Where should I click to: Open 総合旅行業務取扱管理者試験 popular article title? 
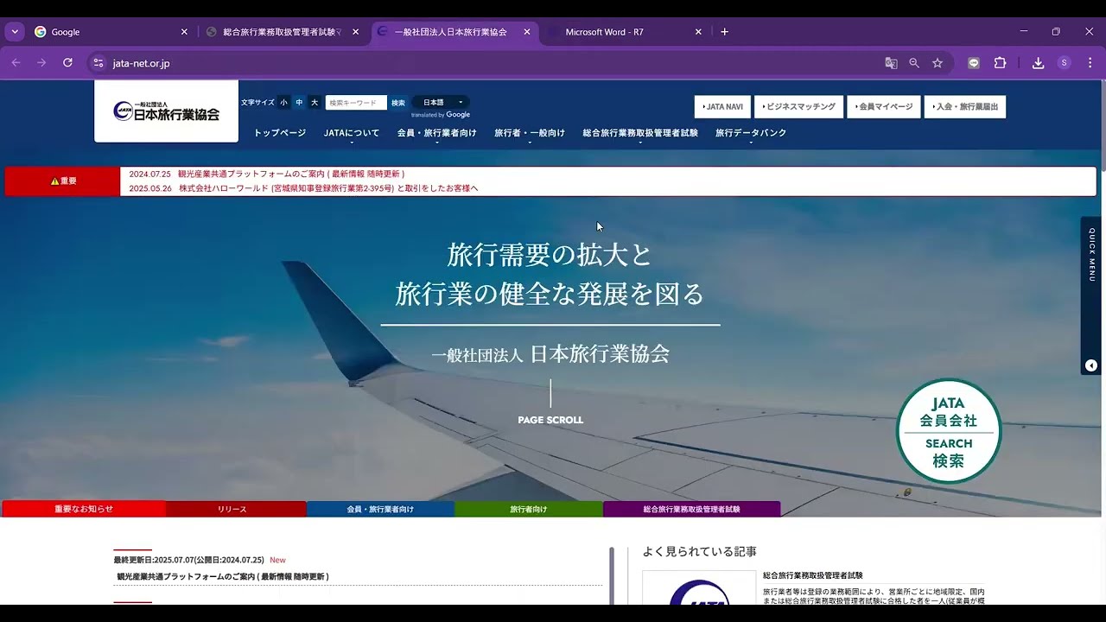click(x=813, y=575)
